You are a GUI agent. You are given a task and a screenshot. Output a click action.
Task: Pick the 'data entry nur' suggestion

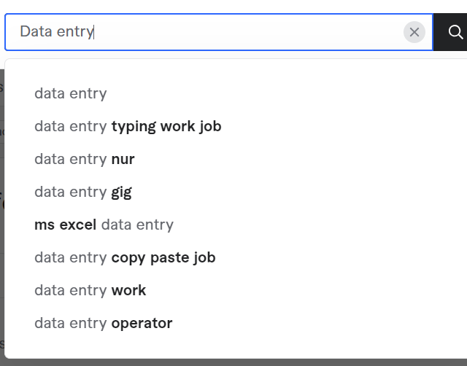click(85, 159)
